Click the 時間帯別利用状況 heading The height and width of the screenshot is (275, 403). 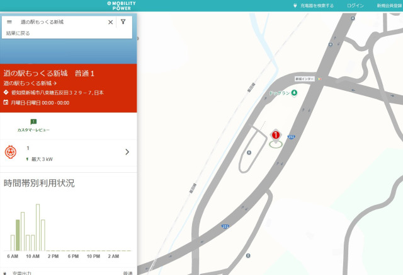click(39, 184)
